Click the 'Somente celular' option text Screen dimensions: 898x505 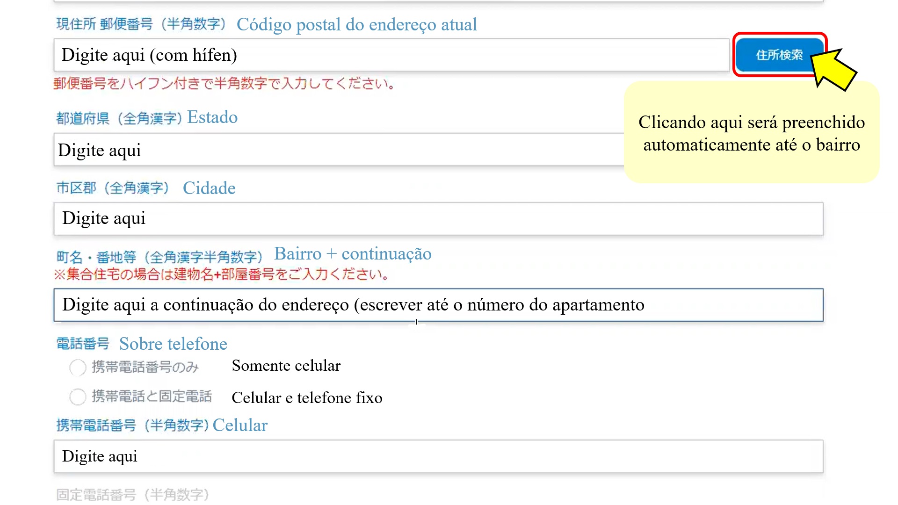[286, 366]
